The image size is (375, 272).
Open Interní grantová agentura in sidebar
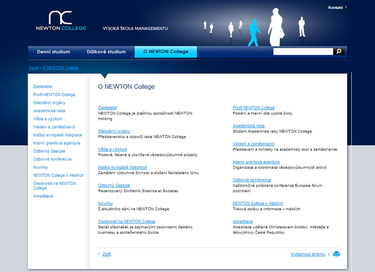click(x=56, y=143)
